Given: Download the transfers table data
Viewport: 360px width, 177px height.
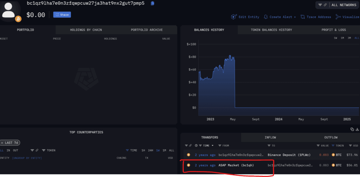Looking at the screenshot, I should [358, 129].
